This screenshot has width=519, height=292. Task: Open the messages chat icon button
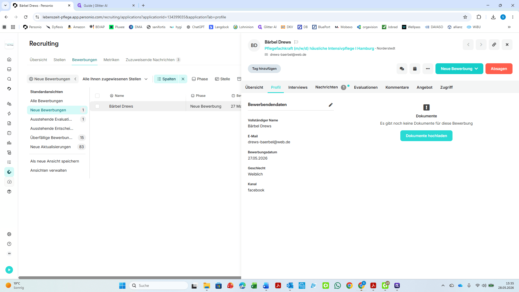402,69
